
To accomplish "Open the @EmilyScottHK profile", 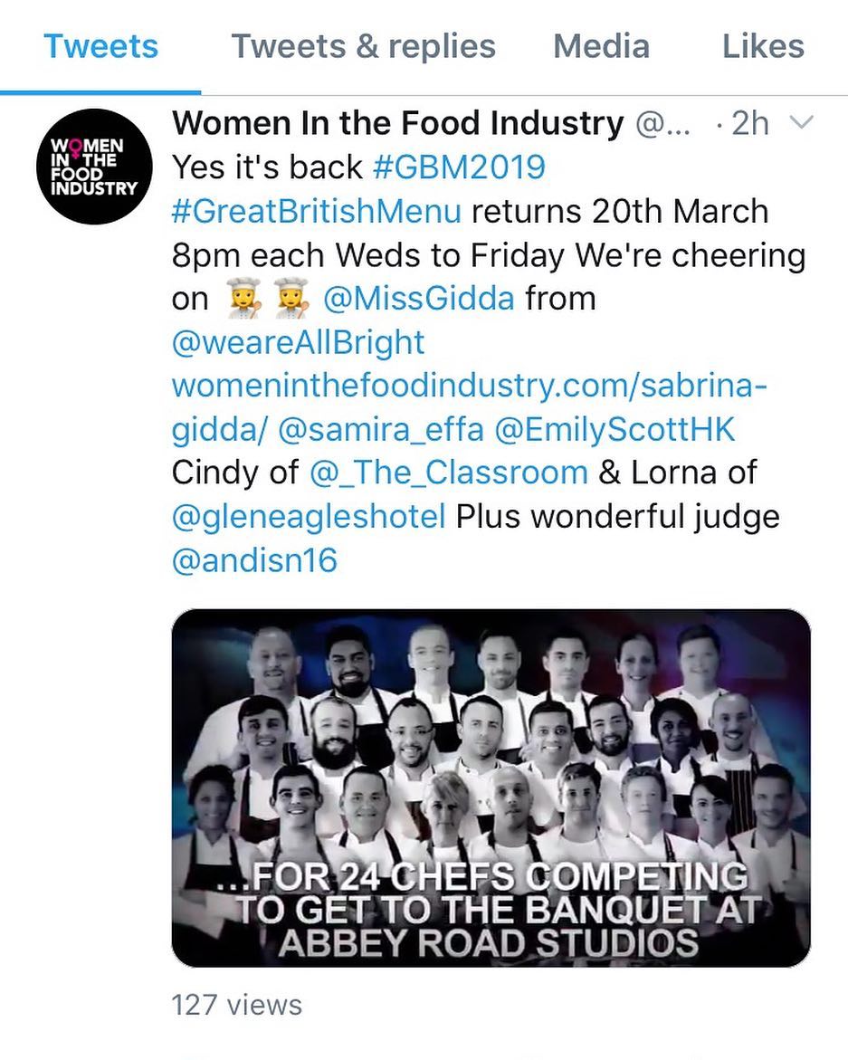I will point(615,429).
